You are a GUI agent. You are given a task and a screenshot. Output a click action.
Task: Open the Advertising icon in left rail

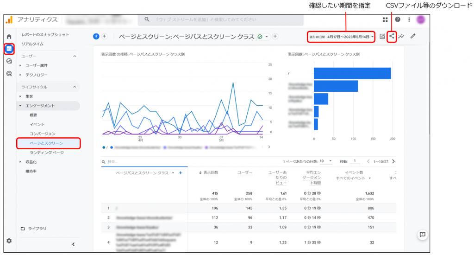pos(9,74)
